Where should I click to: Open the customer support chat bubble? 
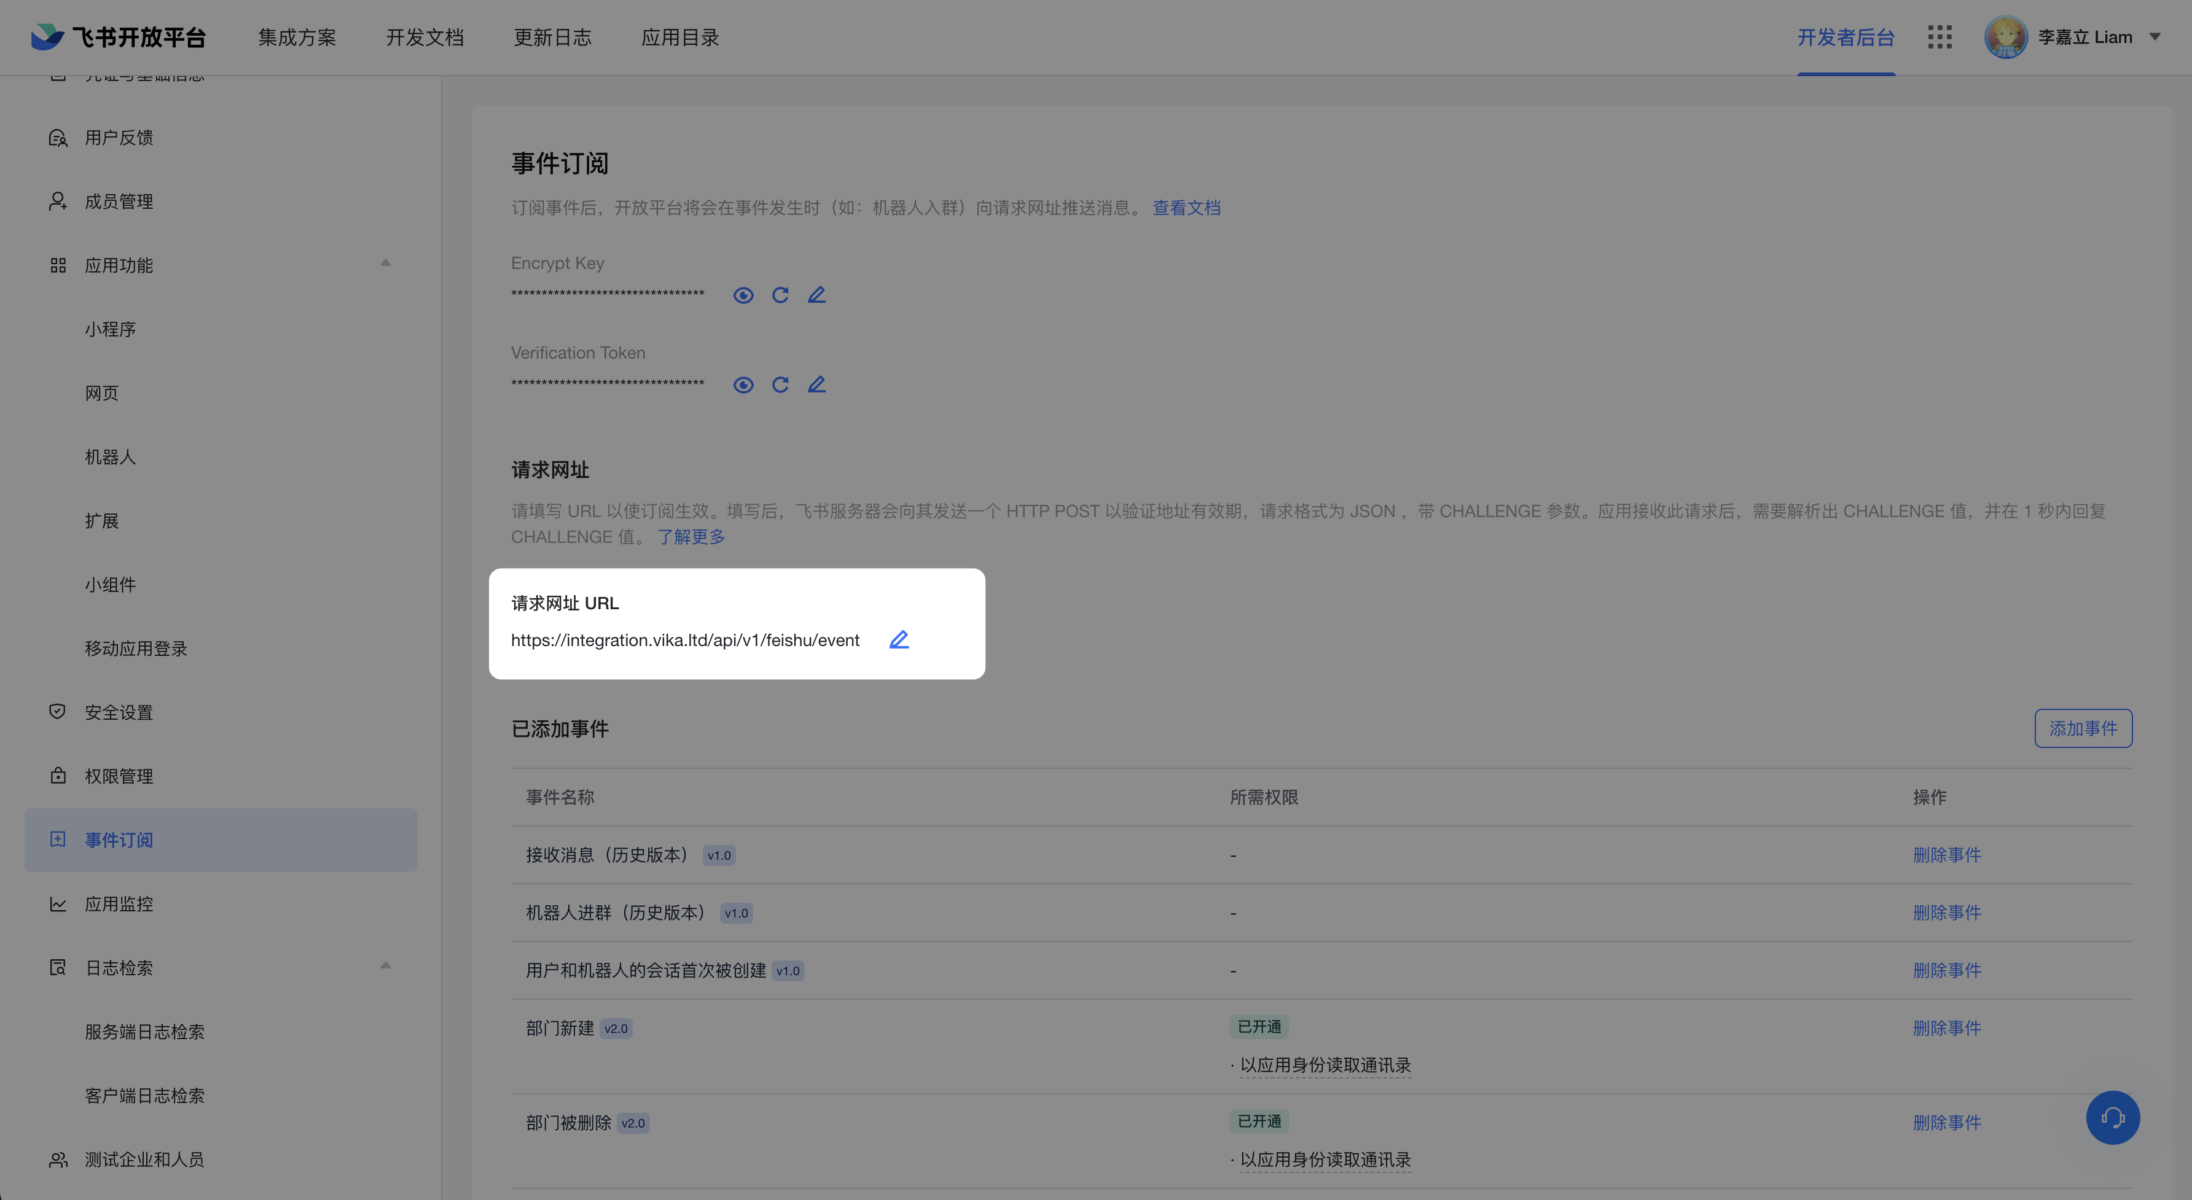2112,1118
